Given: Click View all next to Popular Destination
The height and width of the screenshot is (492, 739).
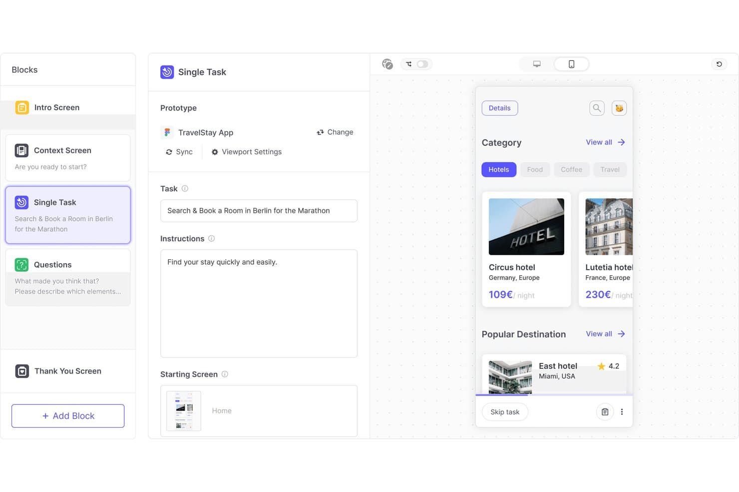Looking at the screenshot, I should 605,334.
